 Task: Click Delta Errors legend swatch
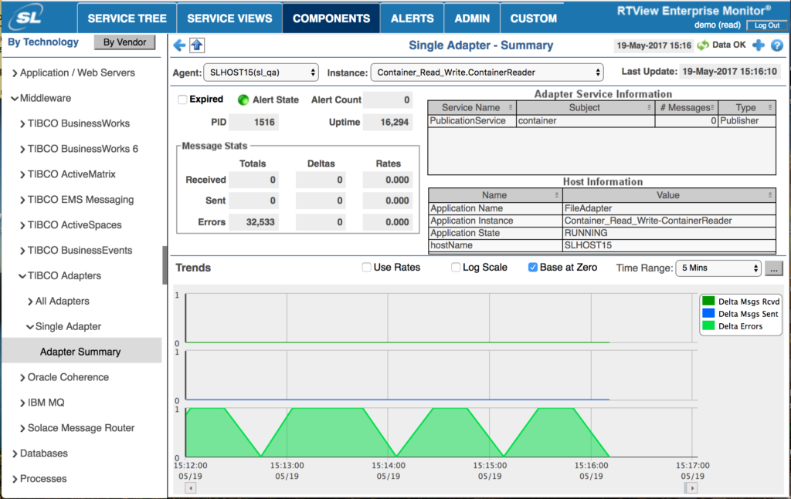(708, 325)
